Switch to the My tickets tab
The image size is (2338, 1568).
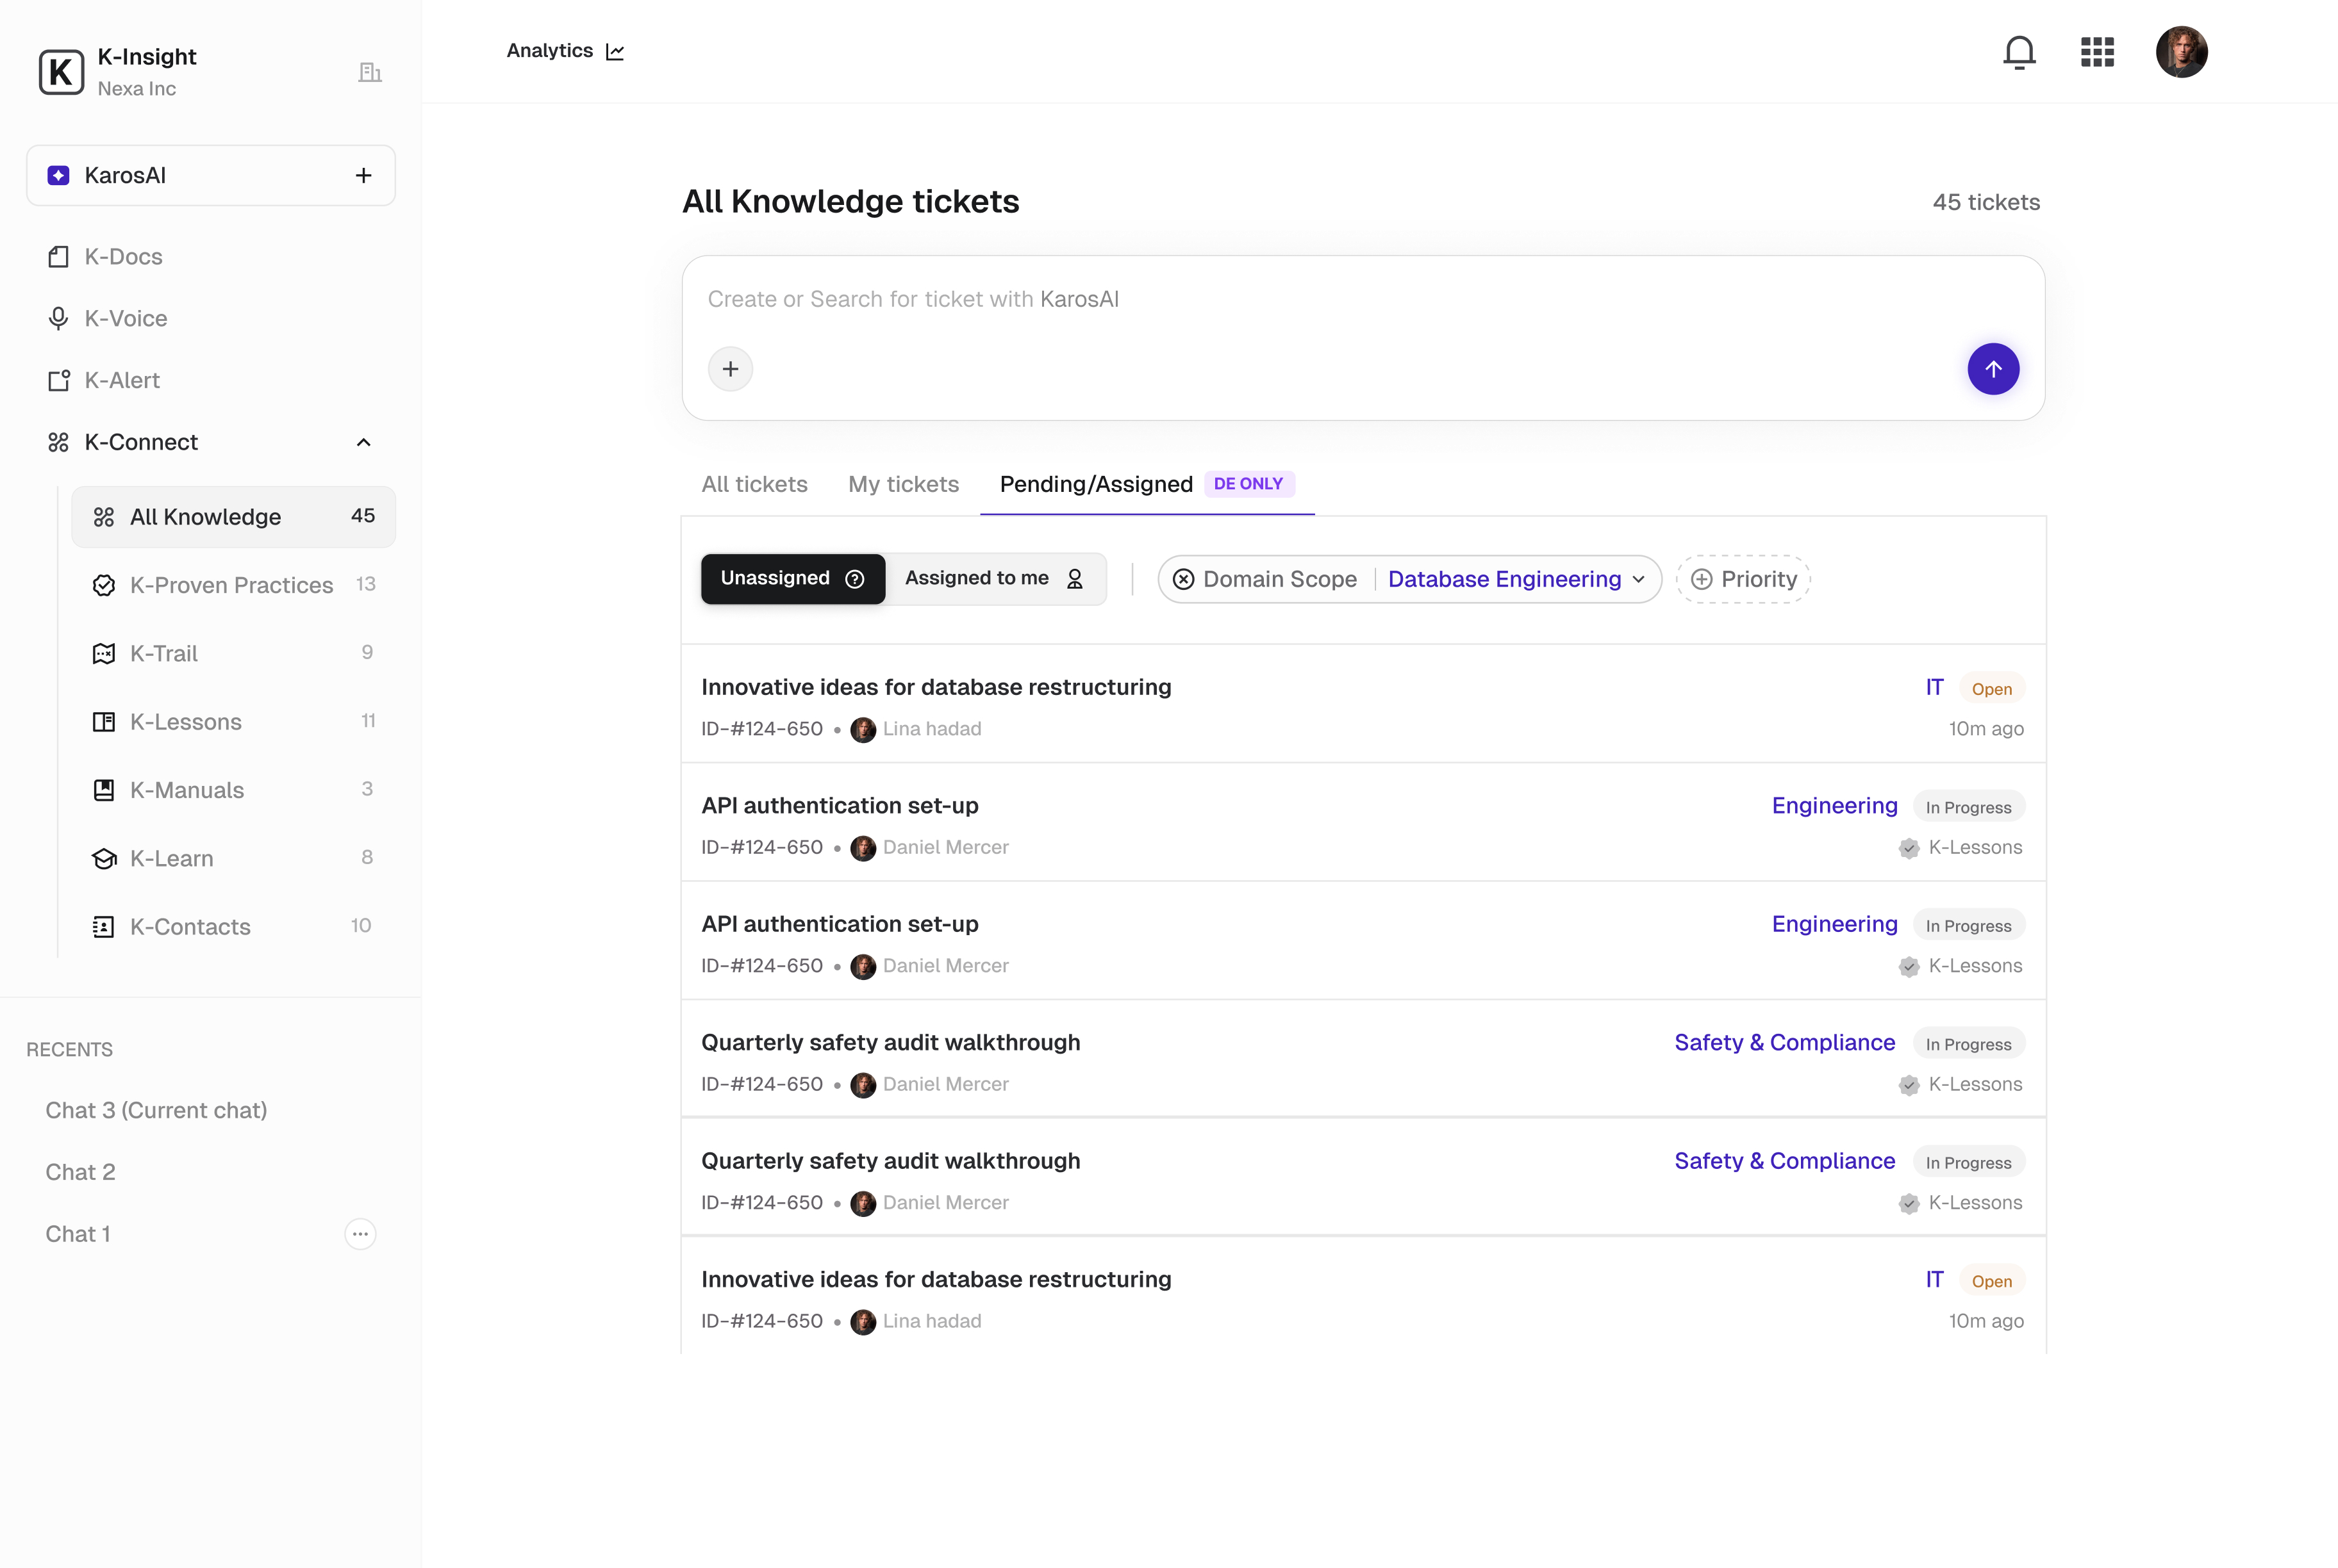[x=904, y=485]
